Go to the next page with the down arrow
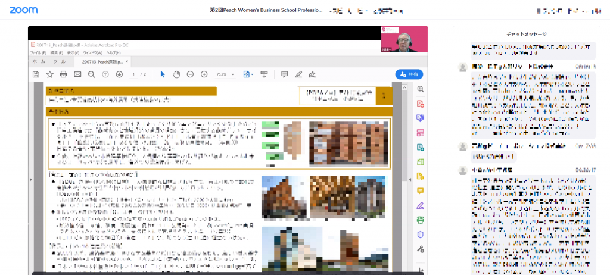The width and height of the screenshot is (610, 275). [x=119, y=74]
